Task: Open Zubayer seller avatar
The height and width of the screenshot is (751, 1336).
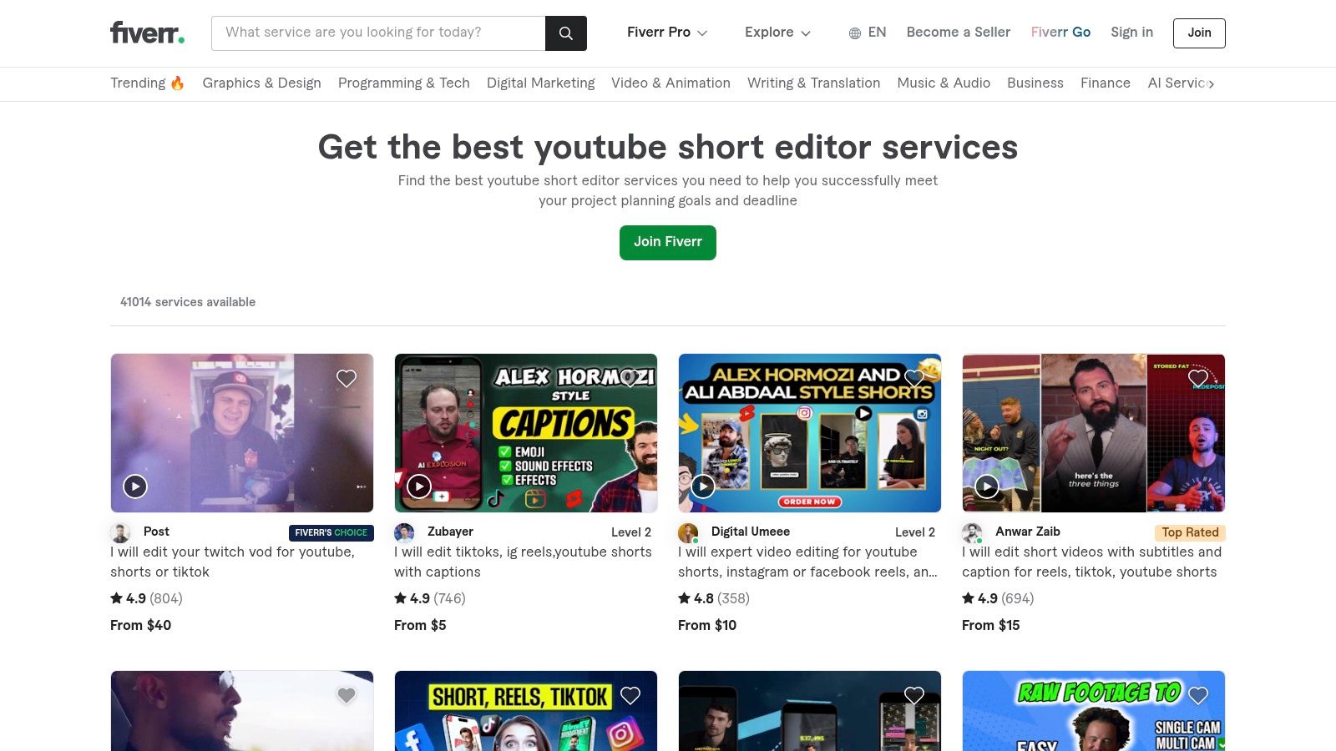Action: click(x=404, y=532)
